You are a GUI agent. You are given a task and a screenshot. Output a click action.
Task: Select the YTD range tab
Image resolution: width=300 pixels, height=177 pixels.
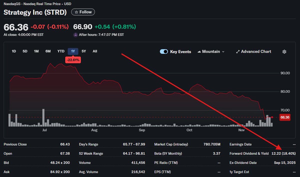pyautogui.click(x=61, y=51)
